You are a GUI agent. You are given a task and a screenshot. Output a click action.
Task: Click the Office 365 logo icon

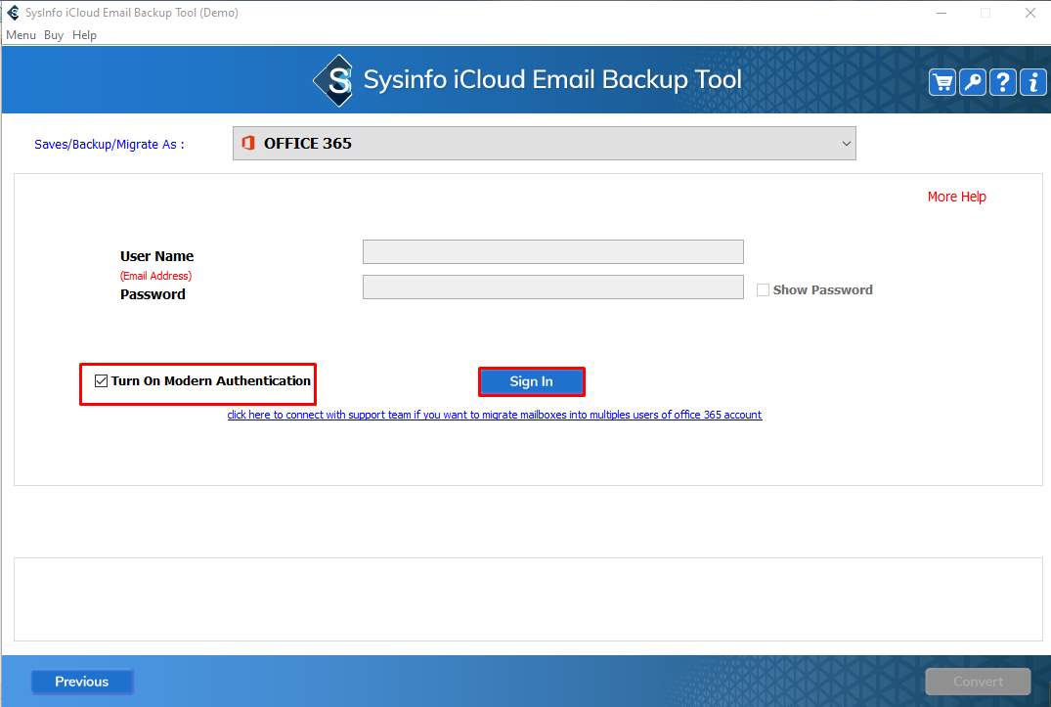[x=248, y=144]
